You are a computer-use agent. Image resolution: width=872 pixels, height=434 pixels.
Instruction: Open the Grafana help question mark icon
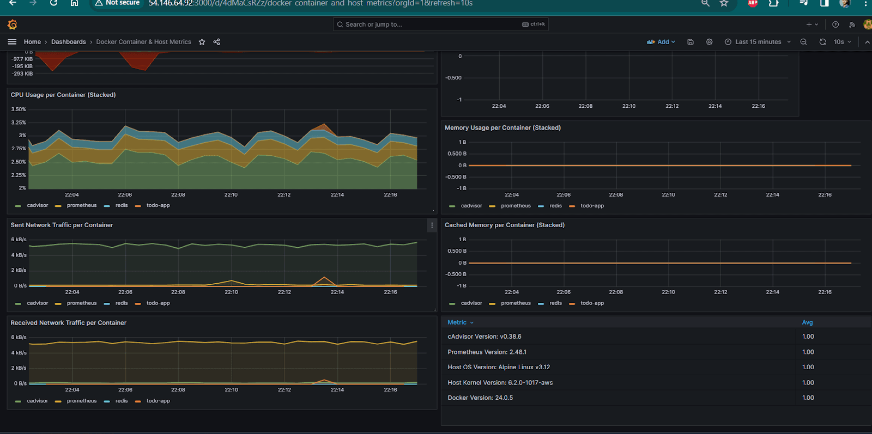pos(835,25)
